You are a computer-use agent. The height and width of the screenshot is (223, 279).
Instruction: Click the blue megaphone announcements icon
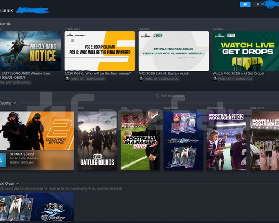coord(245,4)
